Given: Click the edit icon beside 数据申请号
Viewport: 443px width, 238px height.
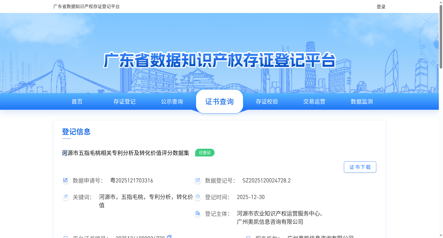Looking at the screenshot, I should point(65,180).
